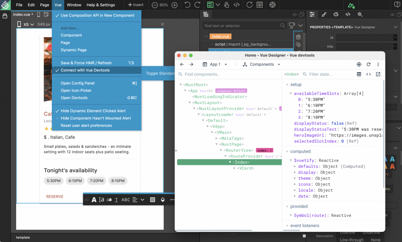Click the RESERVE button on the card
The width and height of the screenshot is (402, 242).
tap(55, 196)
